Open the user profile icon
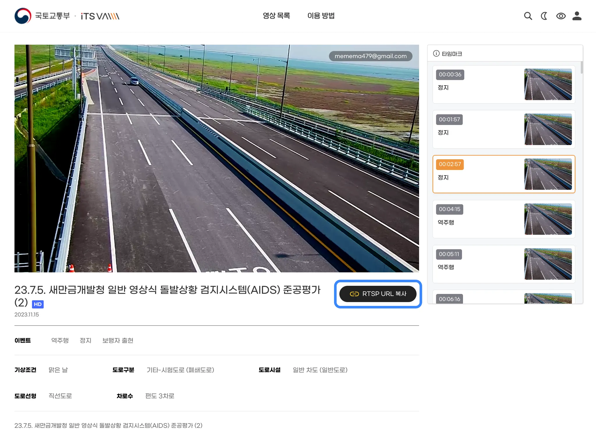Image resolution: width=596 pixels, height=439 pixels. [577, 16]
